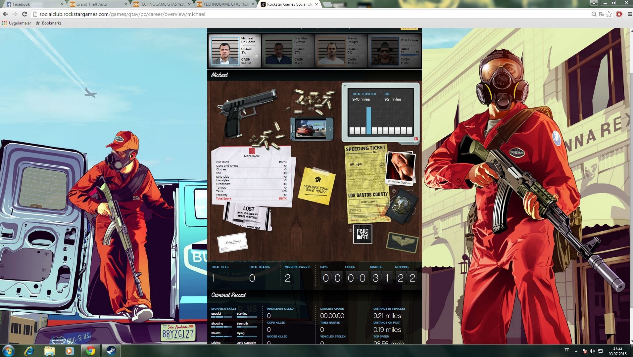Close the Rockstar Games Social Club tab

point(316,4)
